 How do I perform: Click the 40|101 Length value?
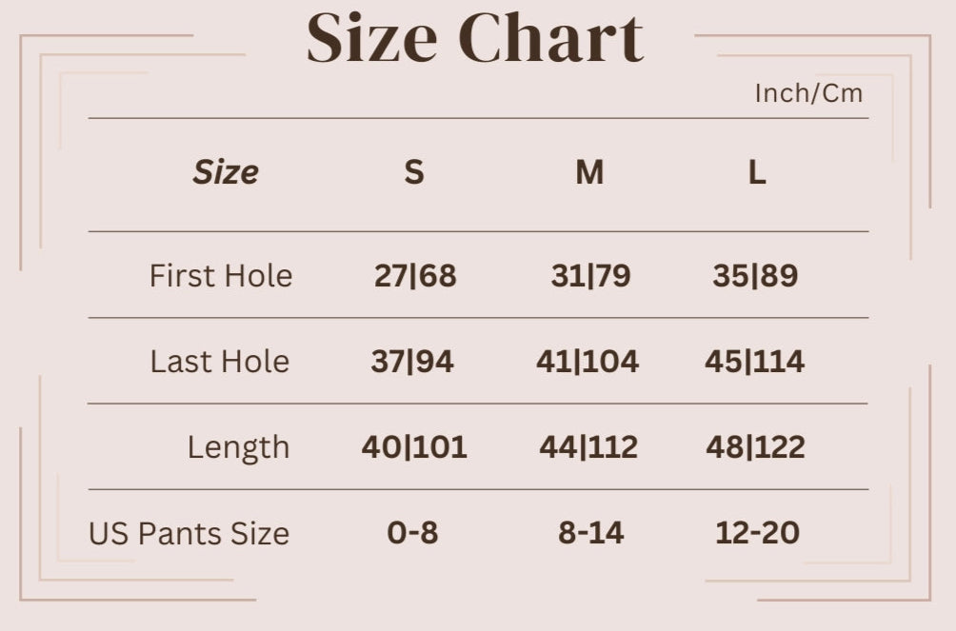(414, 447)
